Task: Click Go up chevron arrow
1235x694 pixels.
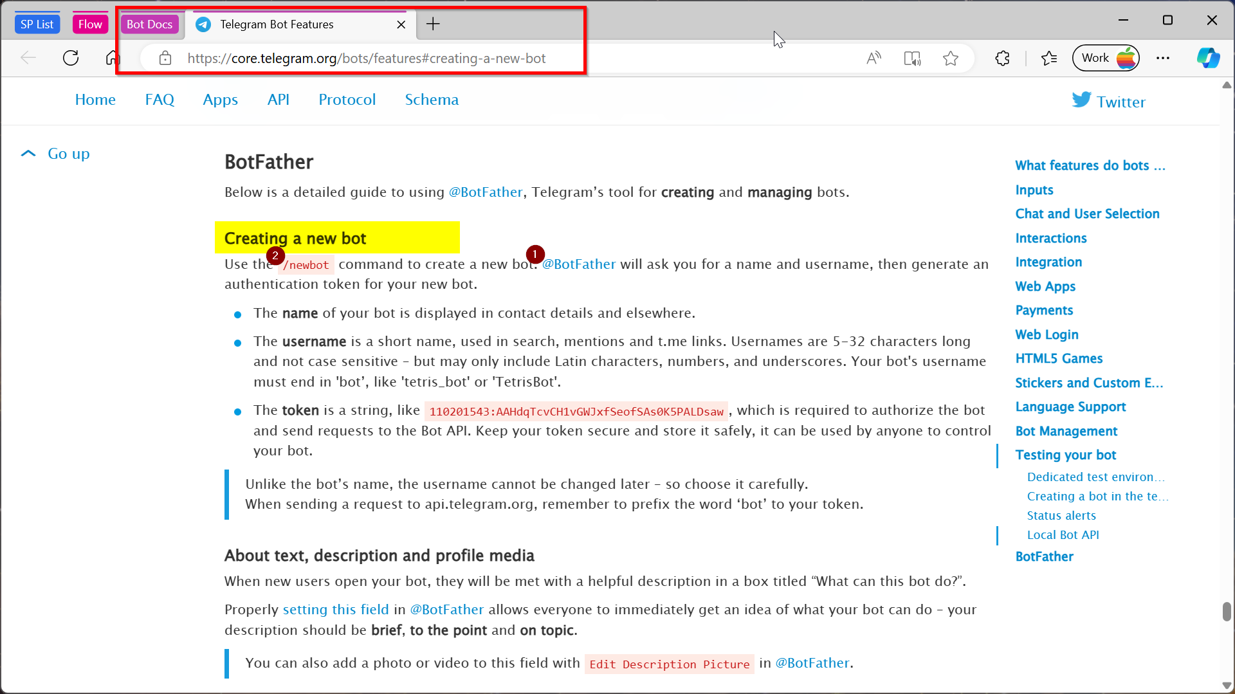Action: tap(28, 153)
